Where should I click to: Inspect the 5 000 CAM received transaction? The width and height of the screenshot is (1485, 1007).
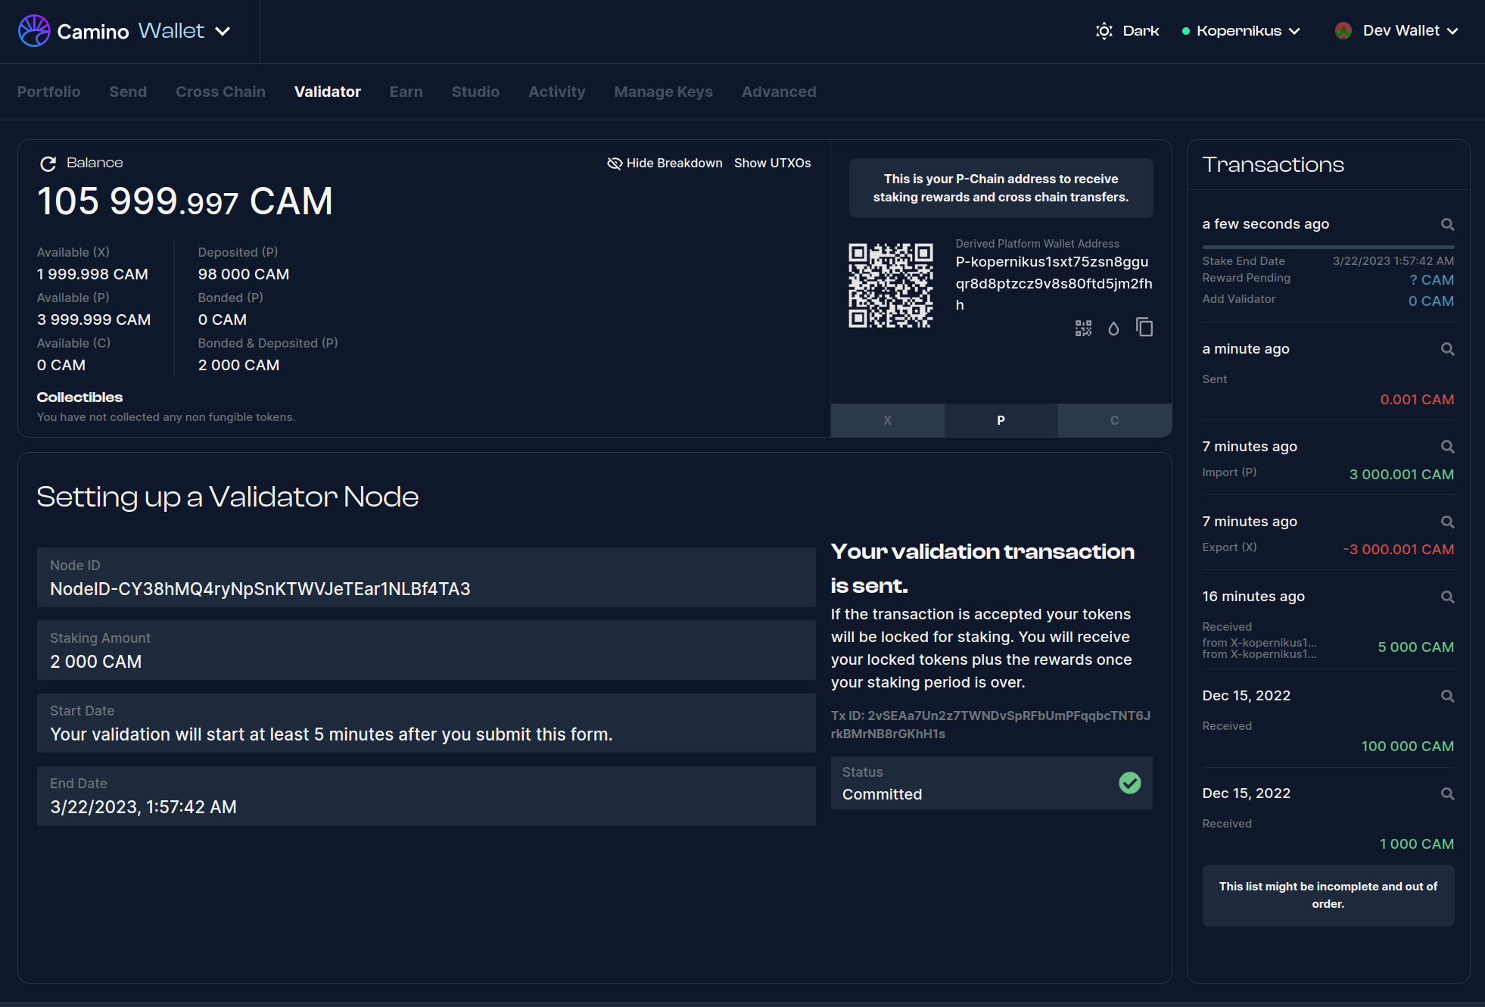1447,597
